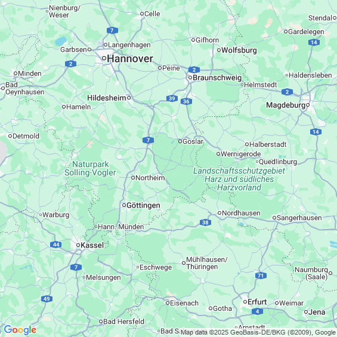
Task: Select the Magdeburg city label
Action: pos(286,106)
